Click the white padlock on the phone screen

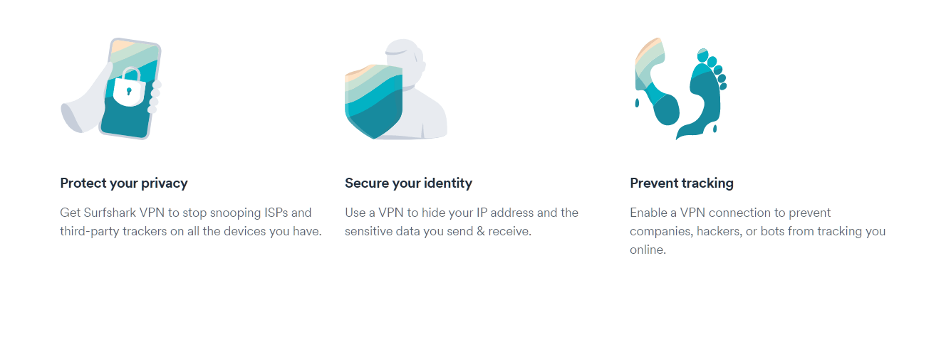[128, 87]
